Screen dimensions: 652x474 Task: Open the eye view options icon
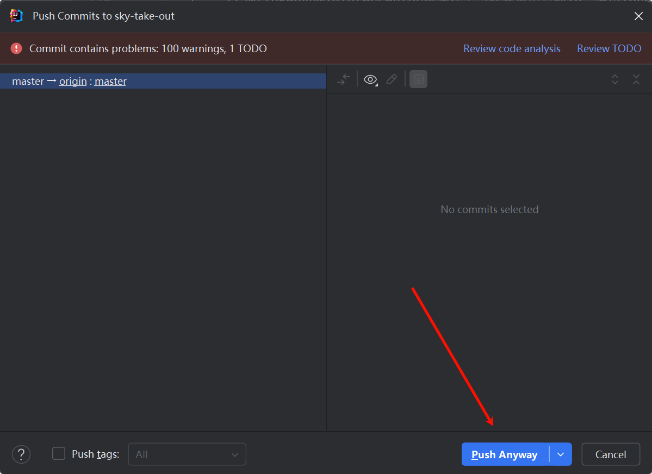click(x=370, y=79)
